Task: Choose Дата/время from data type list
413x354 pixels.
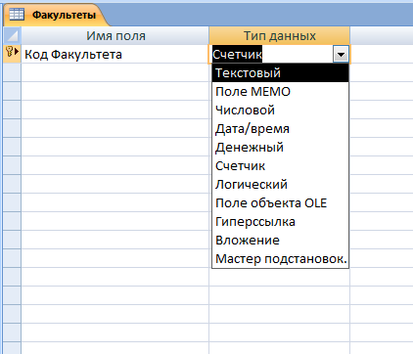Action: (x=280, y=128)
